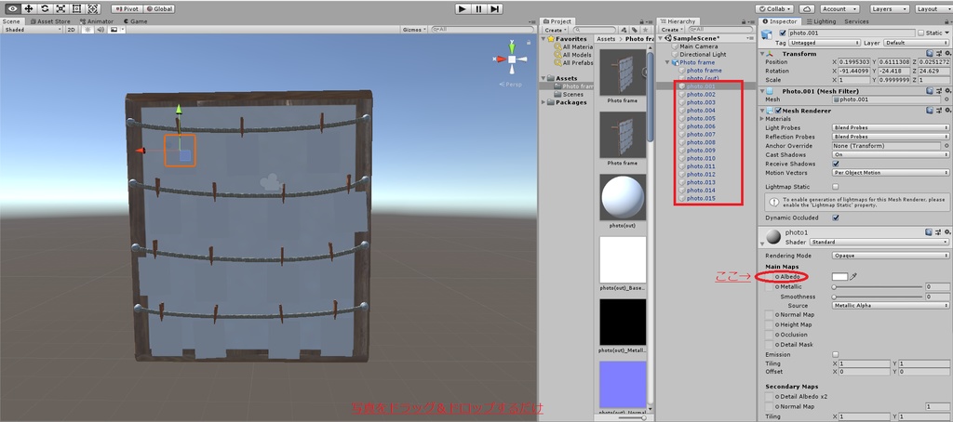Toggle the Static checkbox

921,33
